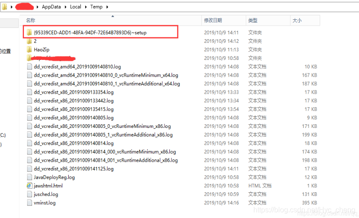Viewport: 359px width, 218px height.
Task: Click the 10 KB size value
Action: tap(311, 67)
